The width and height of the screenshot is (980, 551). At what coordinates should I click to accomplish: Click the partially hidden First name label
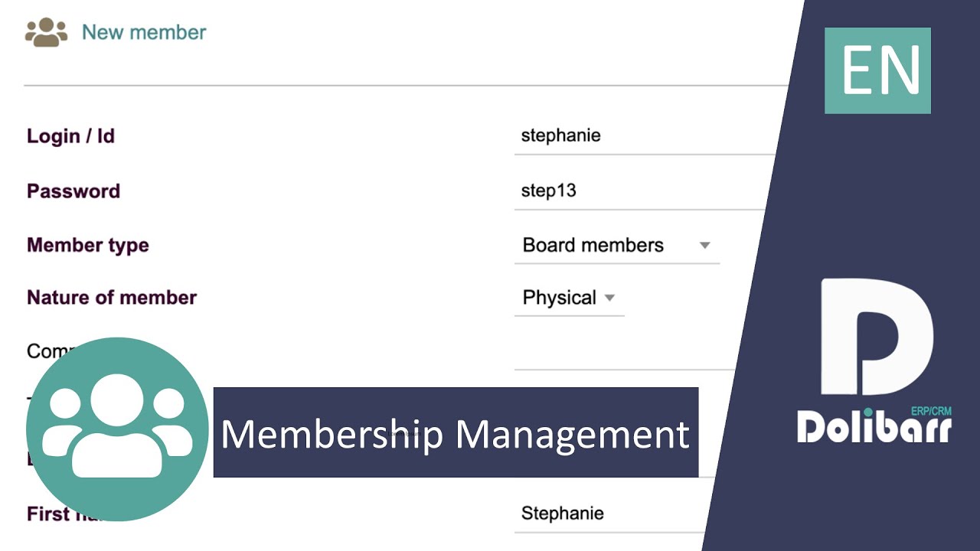click(x=46, y=514)
